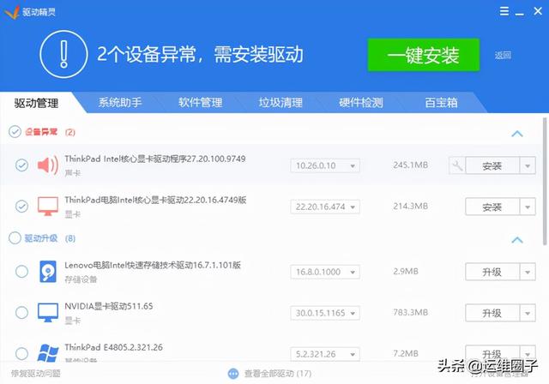
Task: Open install options arrow for sound card driver
Action: (x=528, y=165)
